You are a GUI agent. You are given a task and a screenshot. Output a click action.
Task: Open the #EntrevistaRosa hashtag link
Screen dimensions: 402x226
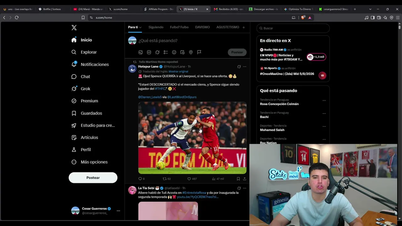click(194, 193)
